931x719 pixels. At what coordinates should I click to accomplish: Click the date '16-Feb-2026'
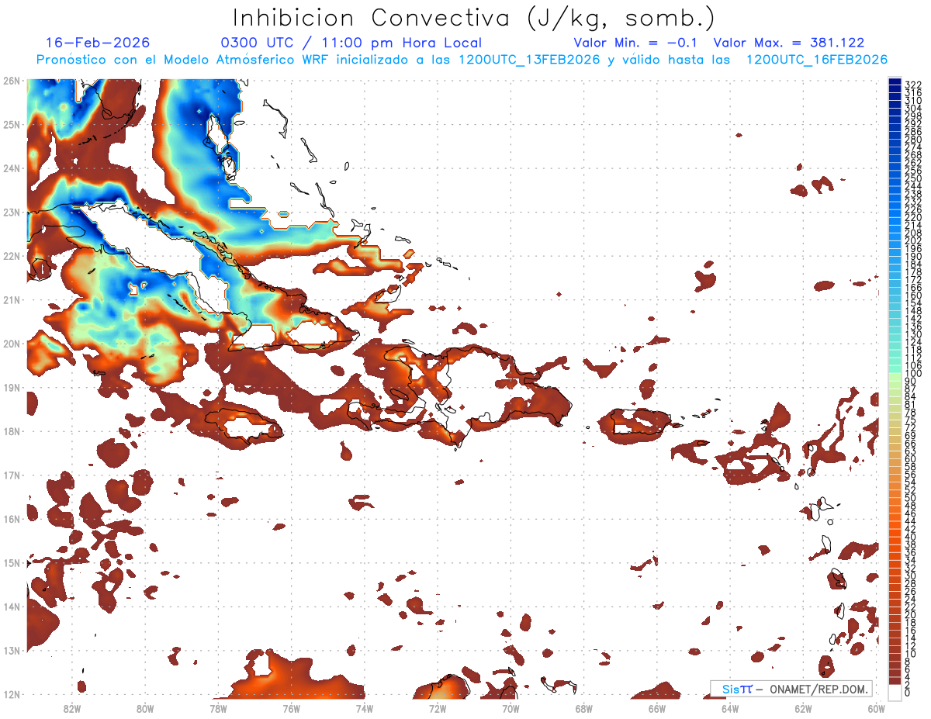[x=98, y=43]
